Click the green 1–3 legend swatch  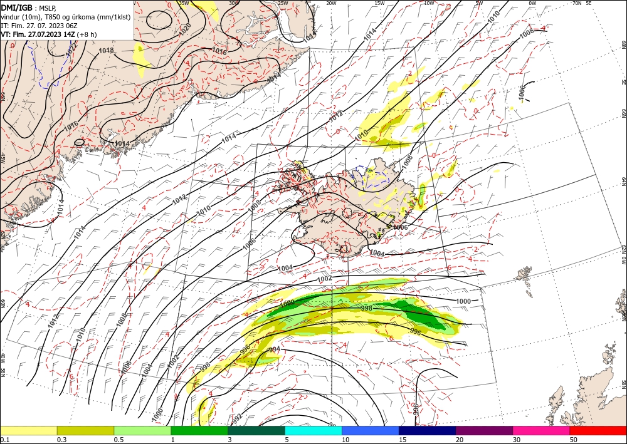199,430
